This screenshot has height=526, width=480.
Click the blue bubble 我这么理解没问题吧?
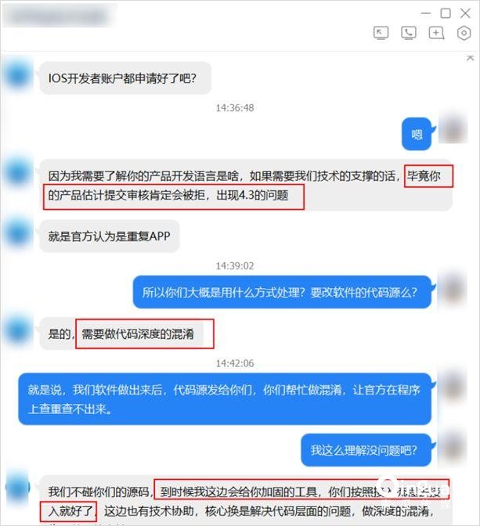tap(366, 450)
